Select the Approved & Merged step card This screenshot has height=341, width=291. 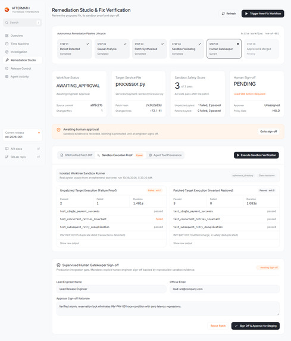(x=261, y=49)
